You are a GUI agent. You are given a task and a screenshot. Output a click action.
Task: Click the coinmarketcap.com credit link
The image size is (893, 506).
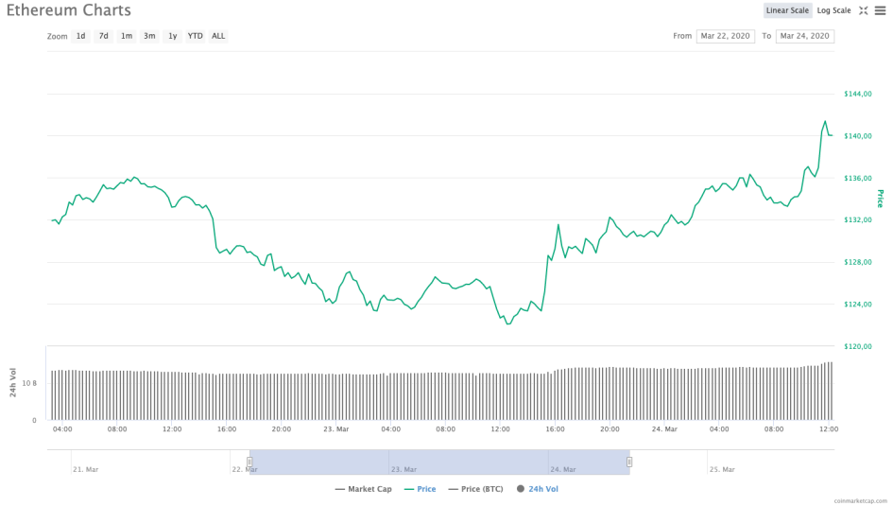pos(861,501)
